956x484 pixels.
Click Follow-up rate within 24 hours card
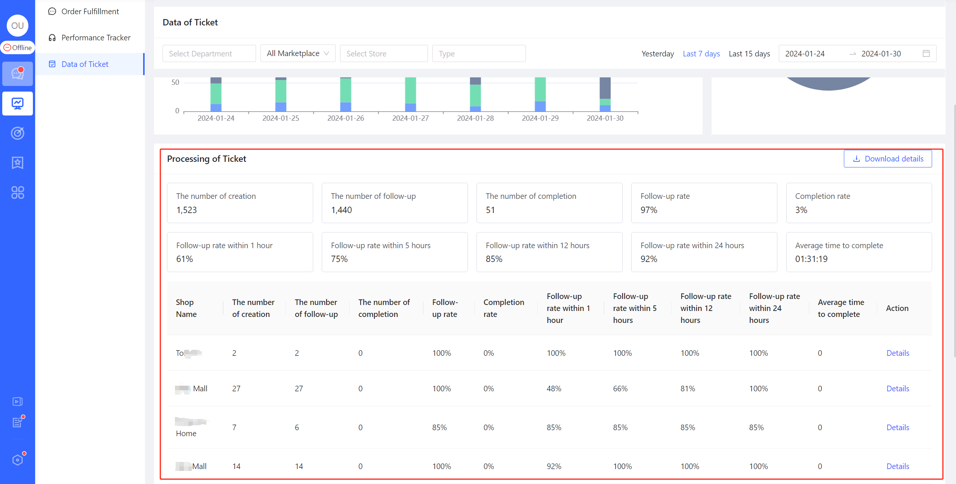[704, 252]
